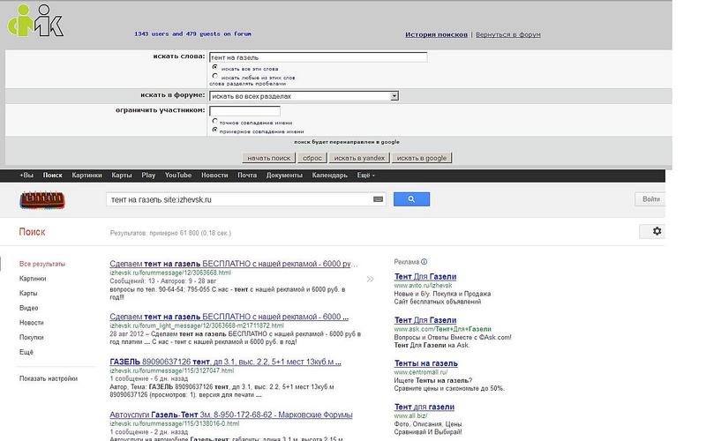Click the 'искать в yandex' button
Screen dimensions: 706x441
(358, 158)
